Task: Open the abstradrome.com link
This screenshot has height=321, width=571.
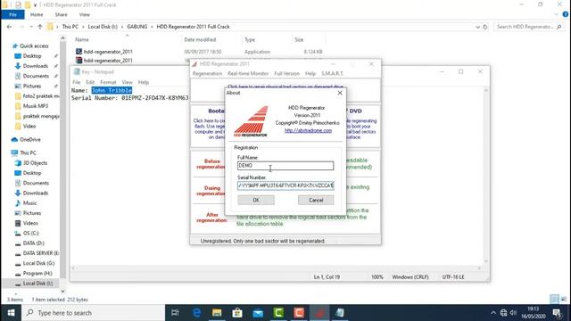Action: pos(308,130)
